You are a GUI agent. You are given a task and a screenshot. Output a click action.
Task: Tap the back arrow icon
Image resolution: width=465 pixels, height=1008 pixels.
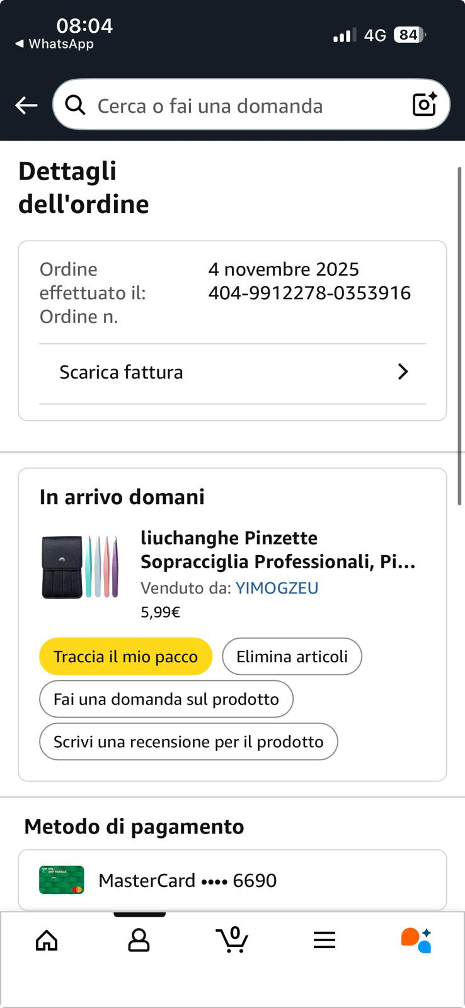point(26,105)
